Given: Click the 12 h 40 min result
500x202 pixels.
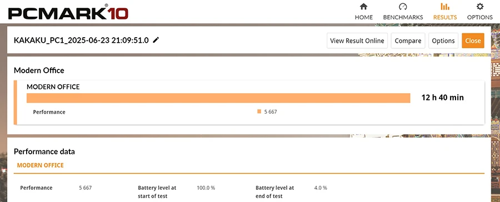Looking at the screenshot, I should 443,98.
